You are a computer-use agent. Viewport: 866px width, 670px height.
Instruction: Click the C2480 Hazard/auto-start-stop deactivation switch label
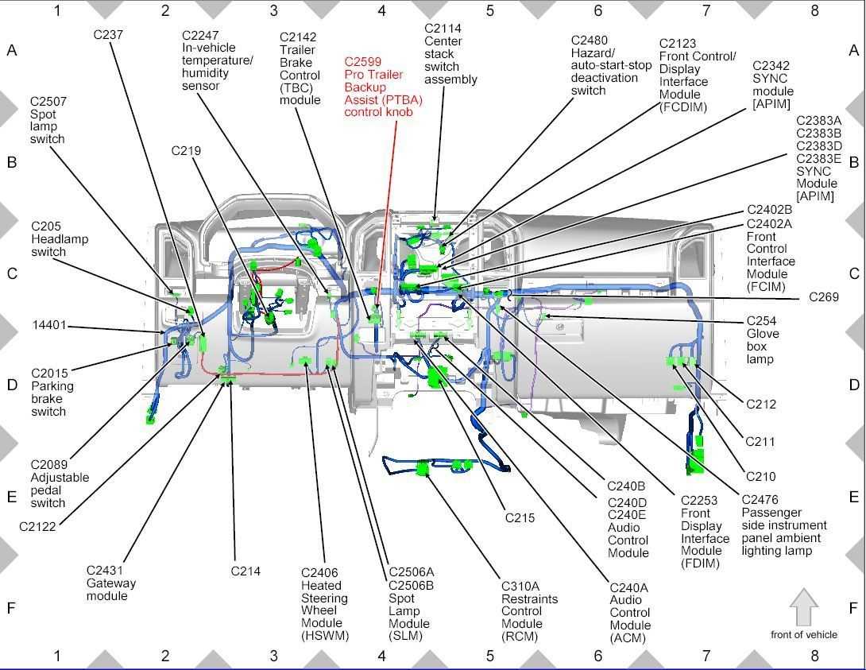611,65
